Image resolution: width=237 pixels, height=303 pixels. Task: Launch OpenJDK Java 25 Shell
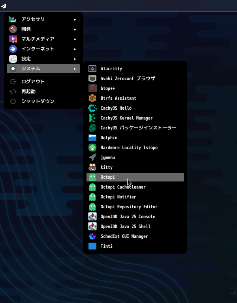(x=135, y=226)
